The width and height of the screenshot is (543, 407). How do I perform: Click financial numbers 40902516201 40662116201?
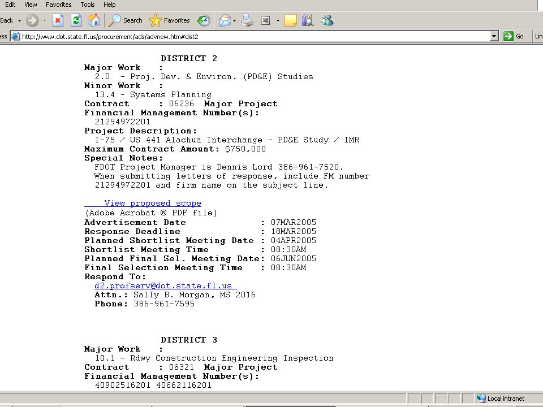153,385
